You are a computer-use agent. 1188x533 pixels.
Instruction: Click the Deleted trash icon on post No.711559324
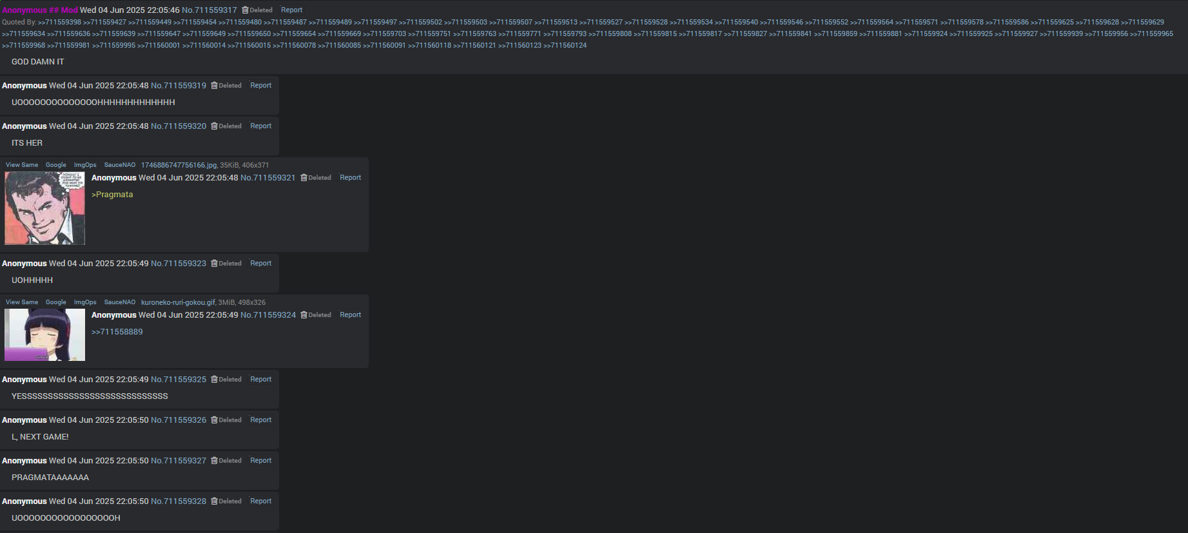pyautogui.click(x=304, y=315)
